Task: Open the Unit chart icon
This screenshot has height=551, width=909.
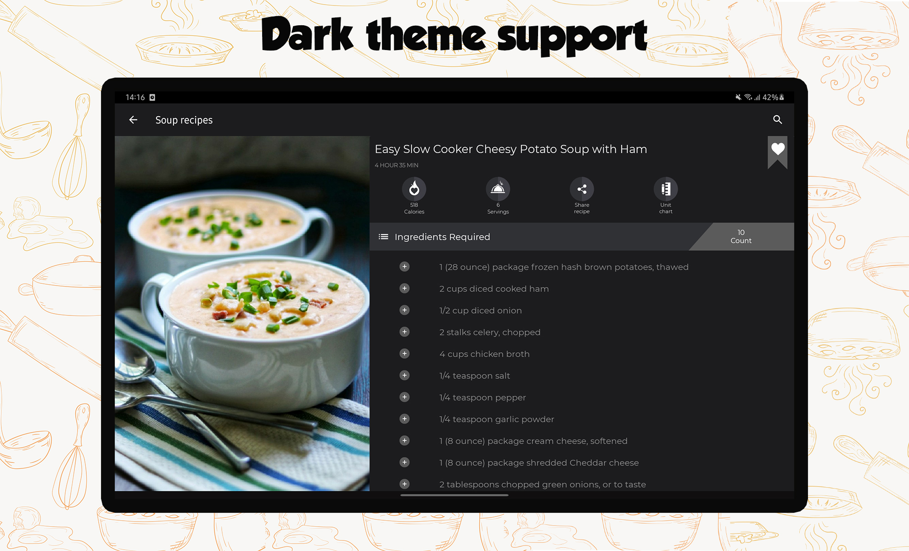Action: 666,189
